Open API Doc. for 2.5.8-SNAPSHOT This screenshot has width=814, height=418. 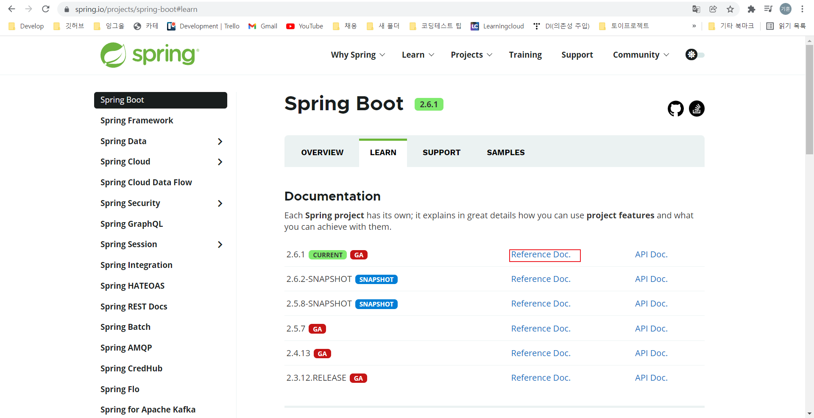[651, 304]
